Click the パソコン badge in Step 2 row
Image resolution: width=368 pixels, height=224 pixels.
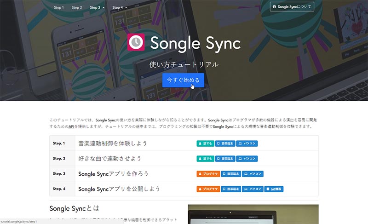(x=247, y=159)
